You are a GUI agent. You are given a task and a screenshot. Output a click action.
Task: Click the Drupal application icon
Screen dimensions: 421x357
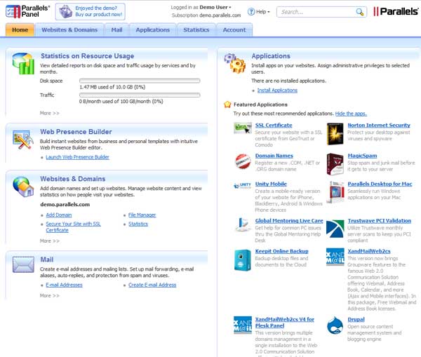pos(335,328)
